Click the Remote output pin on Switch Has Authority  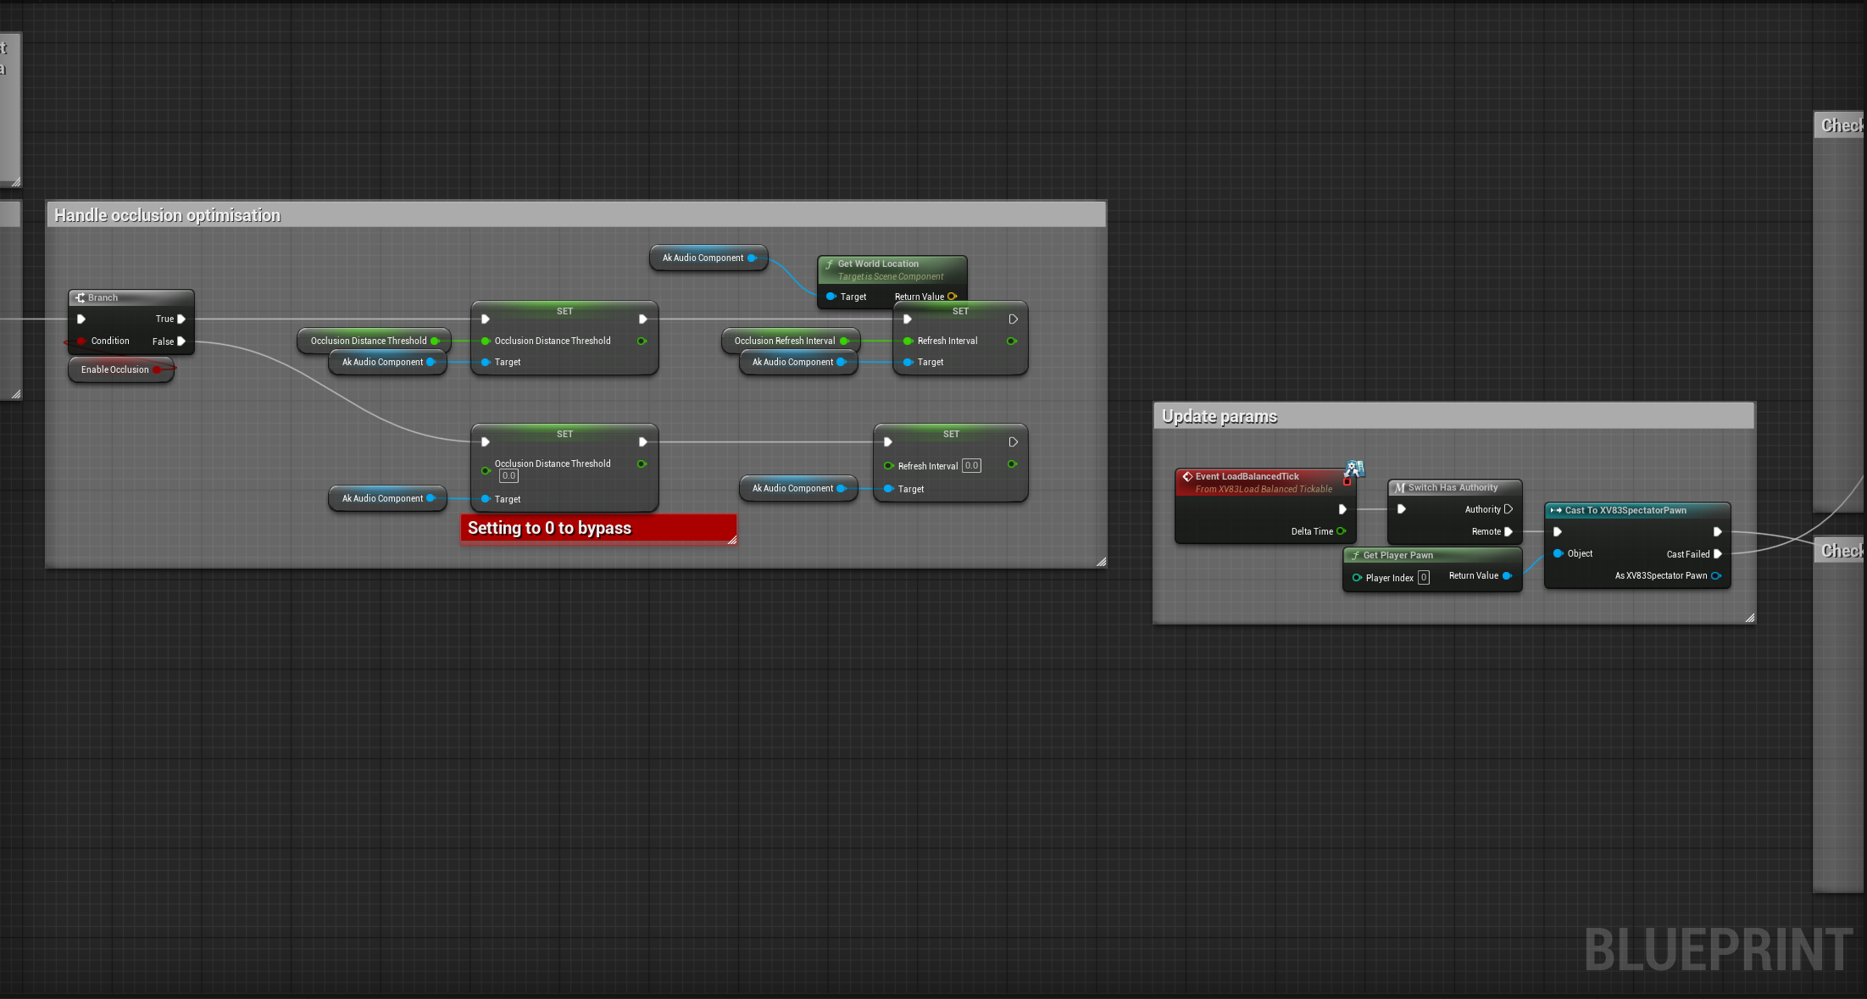tap(1509, 531)
